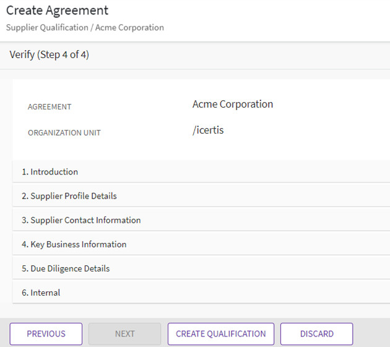
Task: Select the /icertis organization unit value
Action: [208, 130]
